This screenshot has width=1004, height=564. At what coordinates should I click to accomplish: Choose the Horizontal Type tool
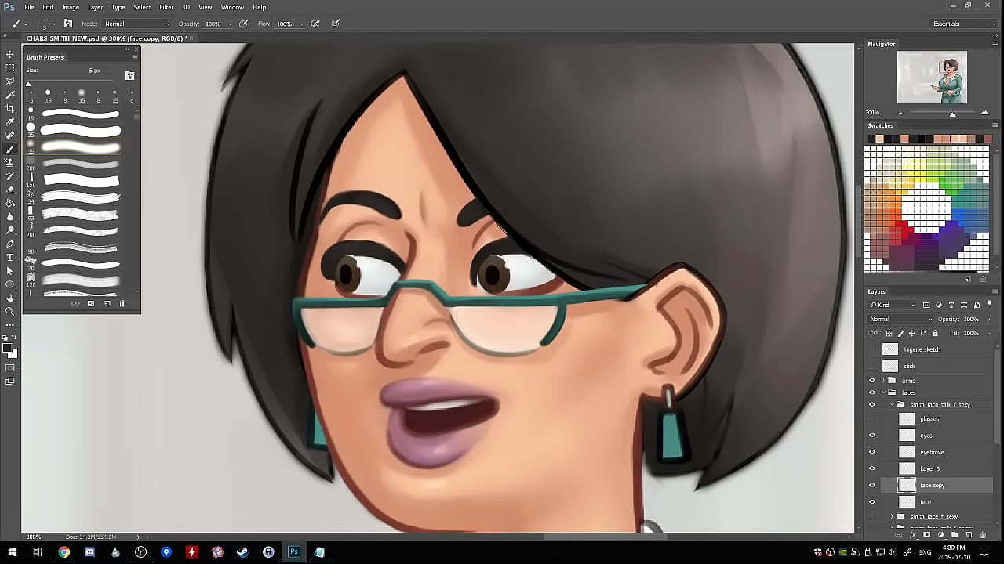[x=10, y=258]
